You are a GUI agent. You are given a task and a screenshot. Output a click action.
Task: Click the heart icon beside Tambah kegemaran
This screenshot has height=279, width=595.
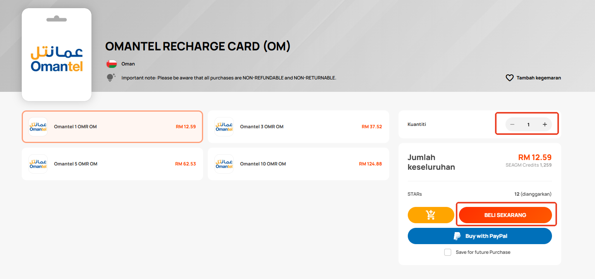(x=510, y=78)
